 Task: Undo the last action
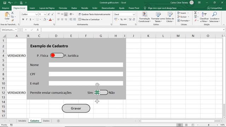(x=10, y=3)
